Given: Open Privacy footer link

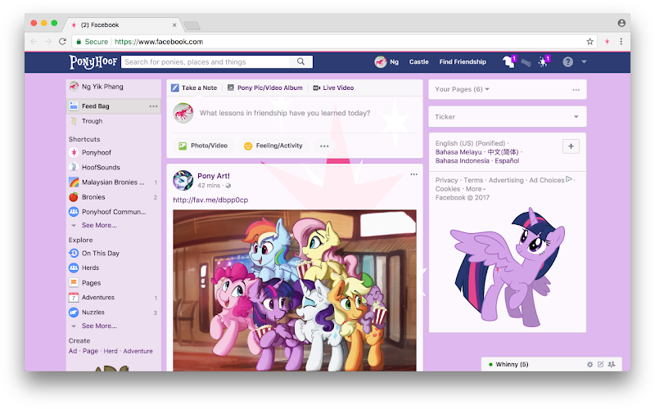Looking at the screenshot, I should click(446, 180).
